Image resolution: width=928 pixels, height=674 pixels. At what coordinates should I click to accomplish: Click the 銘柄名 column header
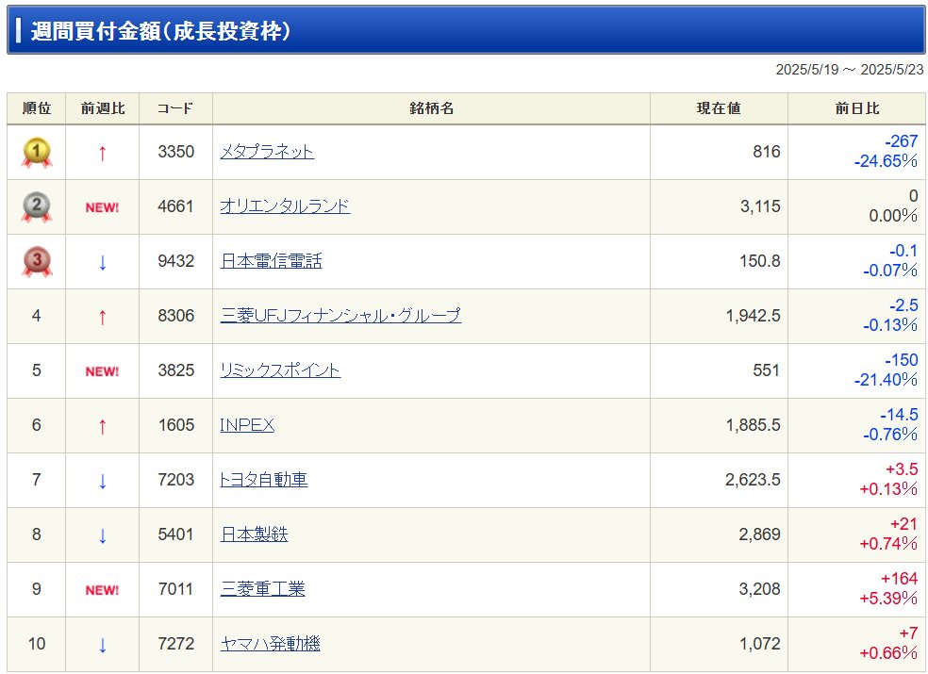coord(431,108)
